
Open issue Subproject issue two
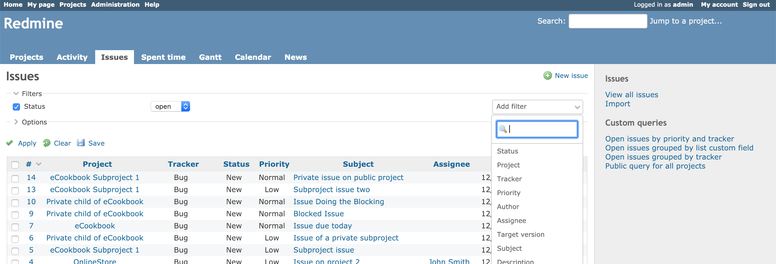(x=332, y=189)
